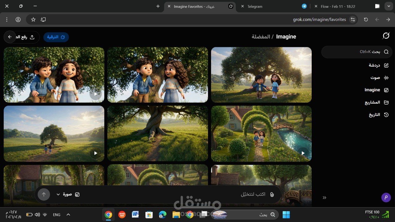The width and height of the screenshot is (395, 222).
Task: Open the Chrome tab list dropdown arrow
Action: pyautogui.click(x=389, y=6)
